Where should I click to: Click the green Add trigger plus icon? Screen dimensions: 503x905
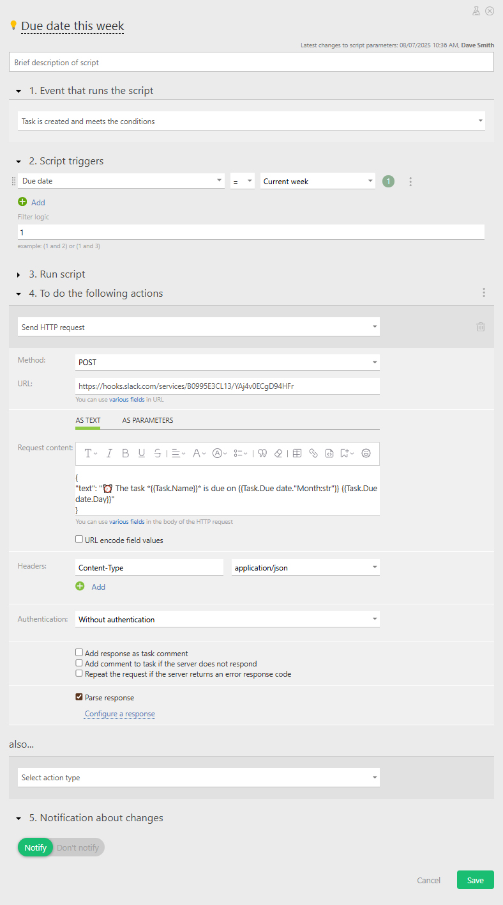click(23, 201)
